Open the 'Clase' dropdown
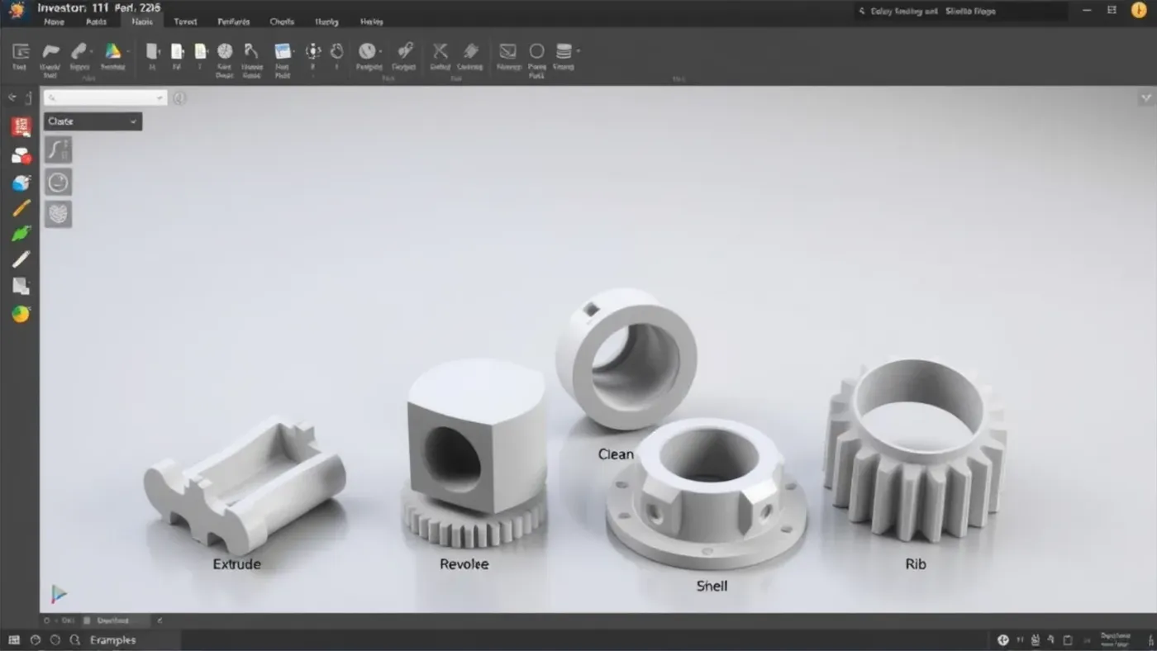This screenshot has width=1157, height=651. pos(93,121)
